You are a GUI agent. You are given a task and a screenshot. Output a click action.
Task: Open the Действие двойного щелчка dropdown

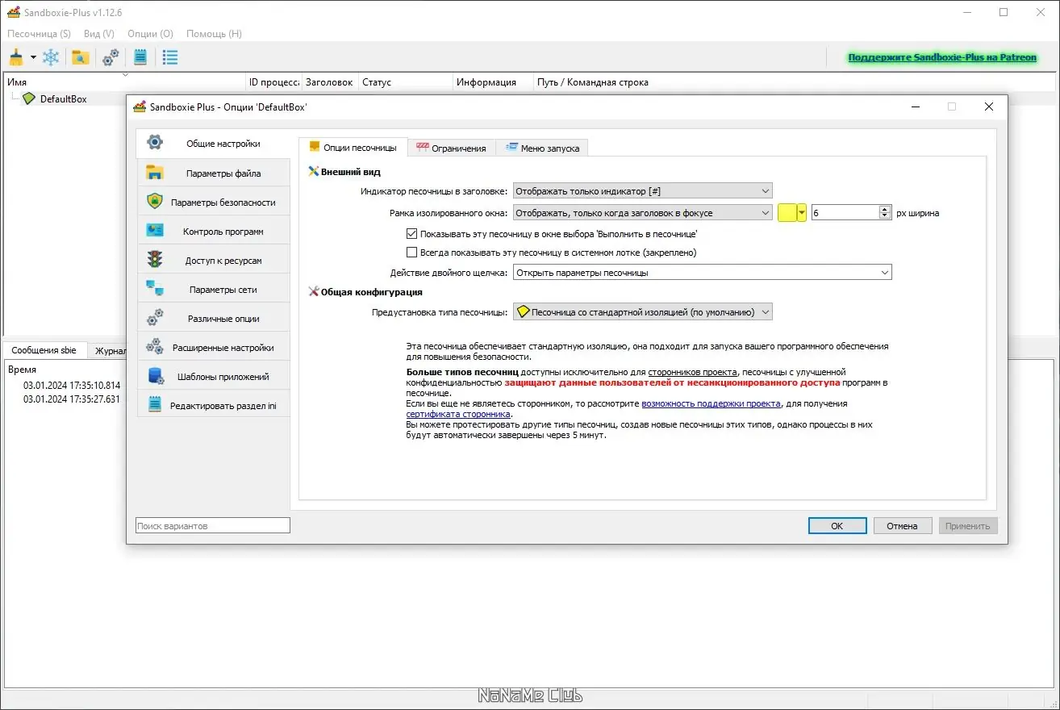[703, 273]
